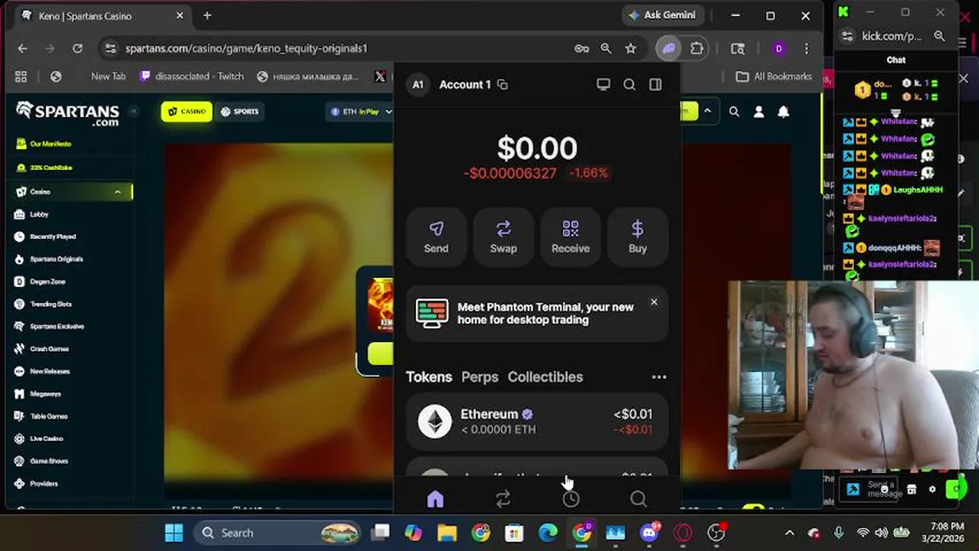
Task: Click the spartans.com address bar
Action: tap(337, 48)
